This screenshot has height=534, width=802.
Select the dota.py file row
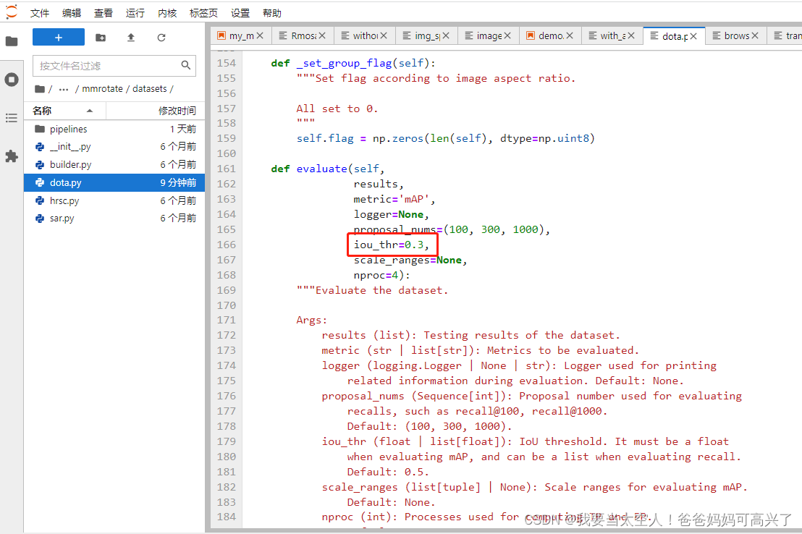click(x=114, y=182)
